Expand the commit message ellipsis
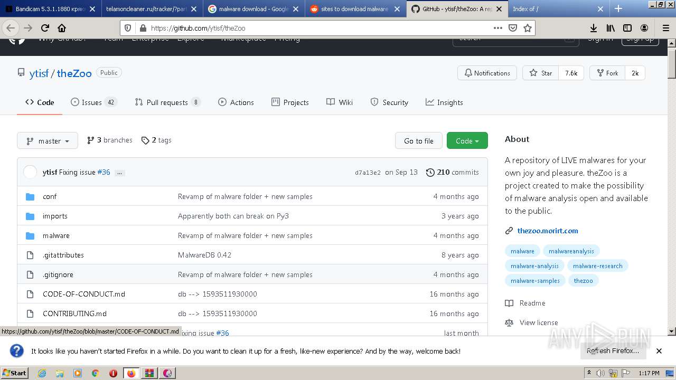The height and width of the screenshot is (380, 676). 120,173
